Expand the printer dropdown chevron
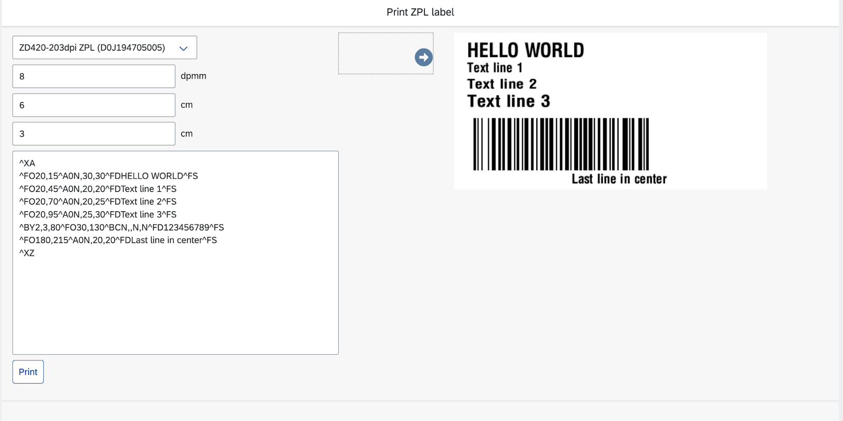 pos(183,48)
